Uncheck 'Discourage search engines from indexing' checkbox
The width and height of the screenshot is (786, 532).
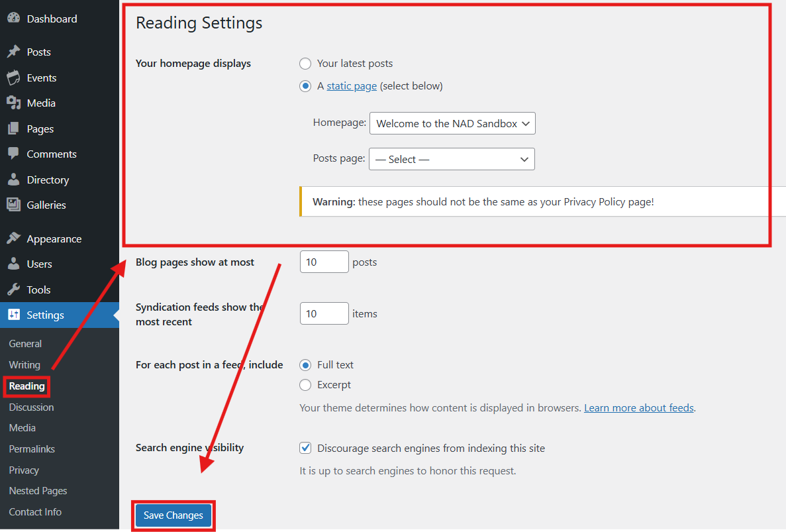(x=305, y=448)
